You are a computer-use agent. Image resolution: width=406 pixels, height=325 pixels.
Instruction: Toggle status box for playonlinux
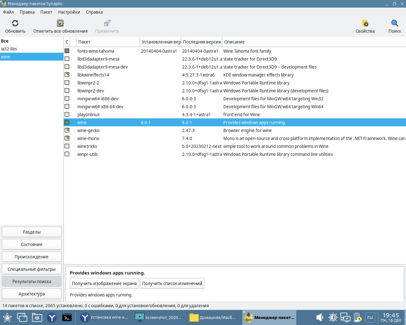[x=67, y=114]
